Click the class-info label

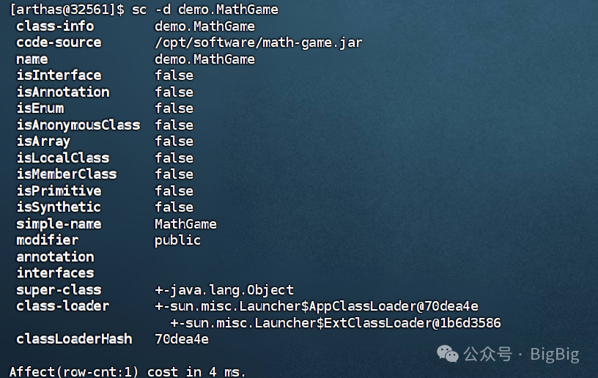coord(55,26)
